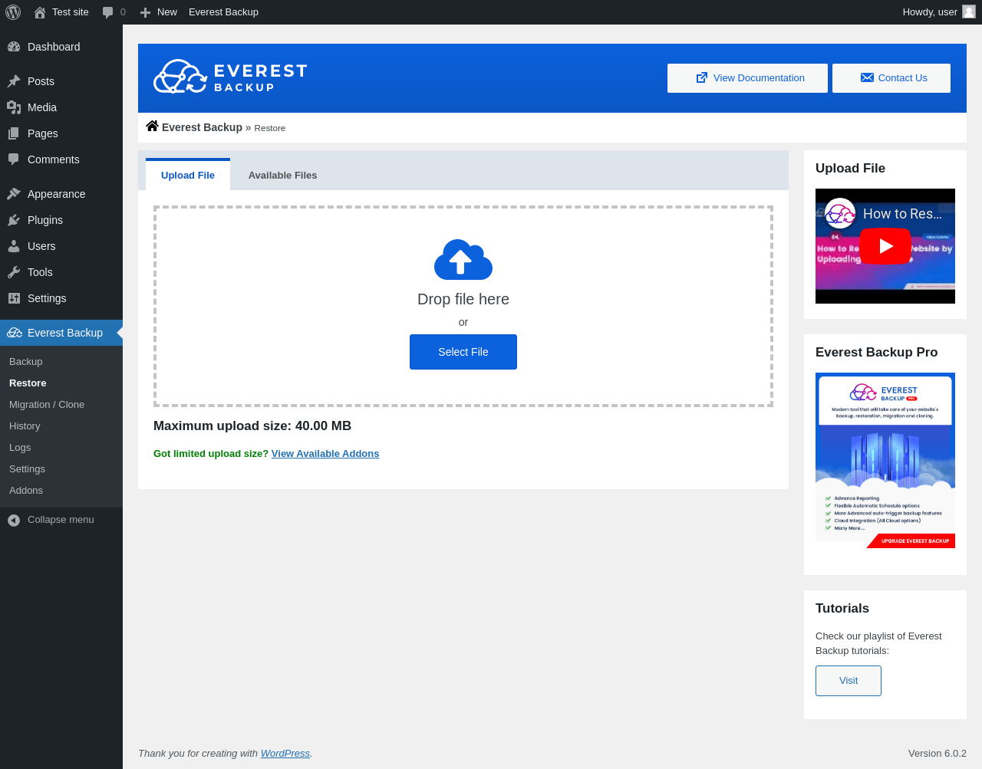Image resolution: width=982 pixels, height=769 pixels.
Task: Click the Users person icon
Action: tap(14, 246)
